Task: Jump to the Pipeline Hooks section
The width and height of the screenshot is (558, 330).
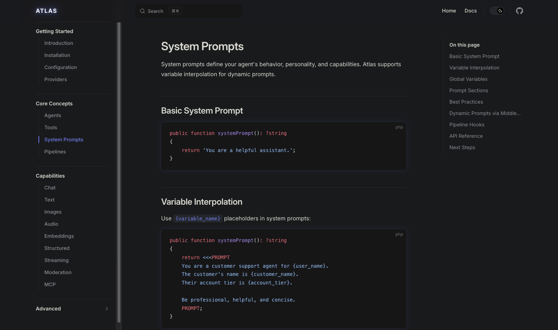Action: point(466,125)
